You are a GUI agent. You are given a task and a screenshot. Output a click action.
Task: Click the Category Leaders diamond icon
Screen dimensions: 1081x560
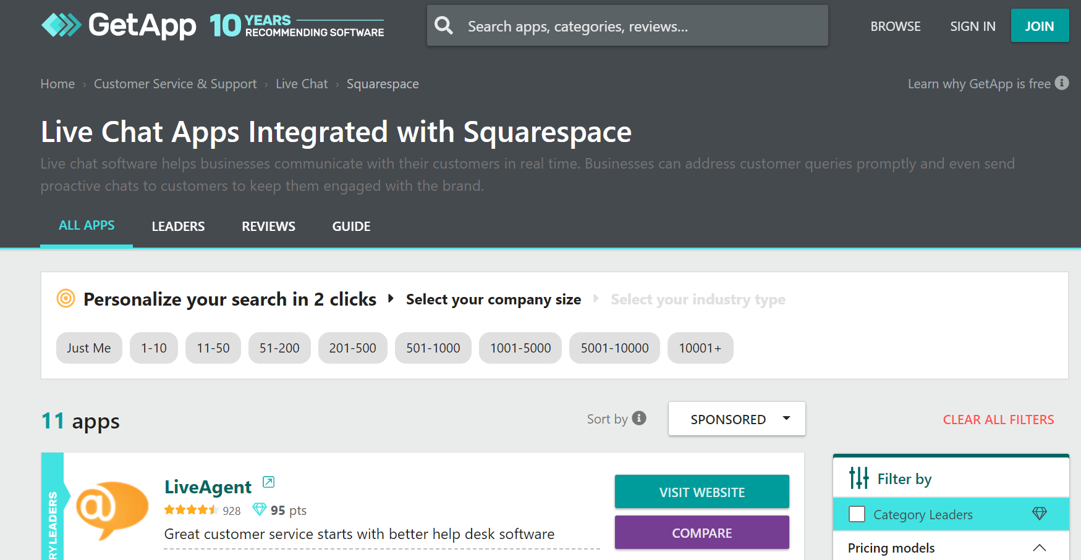click(x=1040, y=514)
